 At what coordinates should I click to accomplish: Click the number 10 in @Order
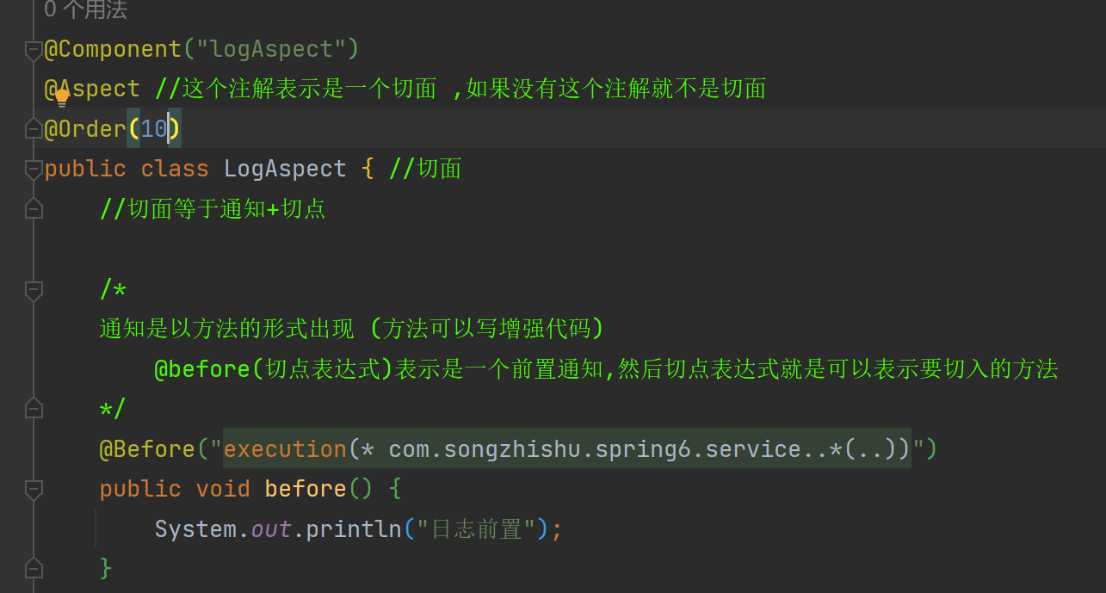[x=153, y=129]
